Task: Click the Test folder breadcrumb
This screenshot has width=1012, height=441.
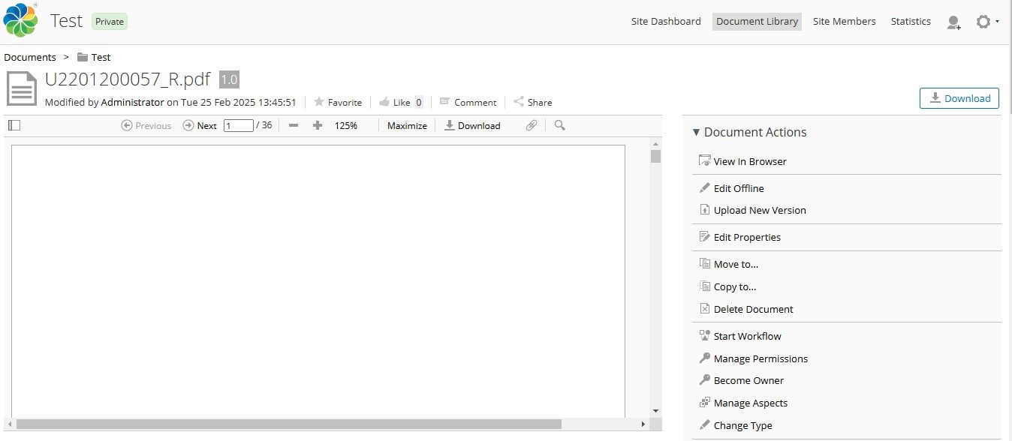Action: click(x=94, y=57)
